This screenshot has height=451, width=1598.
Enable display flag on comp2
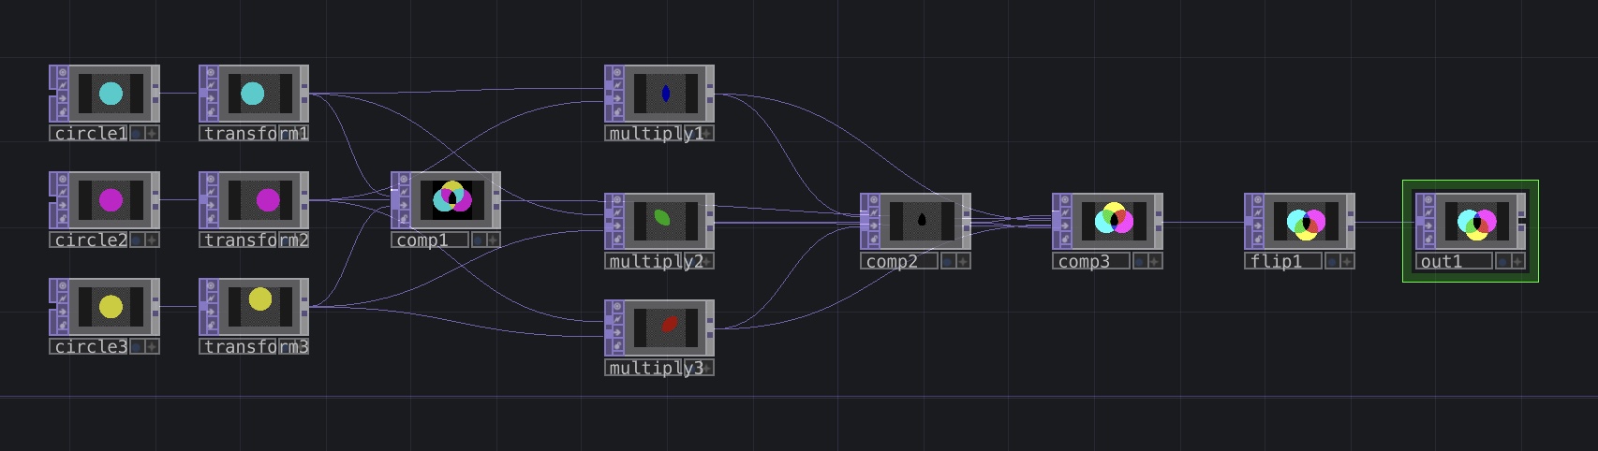948,262
